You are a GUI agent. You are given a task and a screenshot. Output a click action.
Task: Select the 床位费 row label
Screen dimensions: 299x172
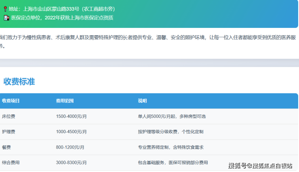pyautogui.click(x=8, y=117)
